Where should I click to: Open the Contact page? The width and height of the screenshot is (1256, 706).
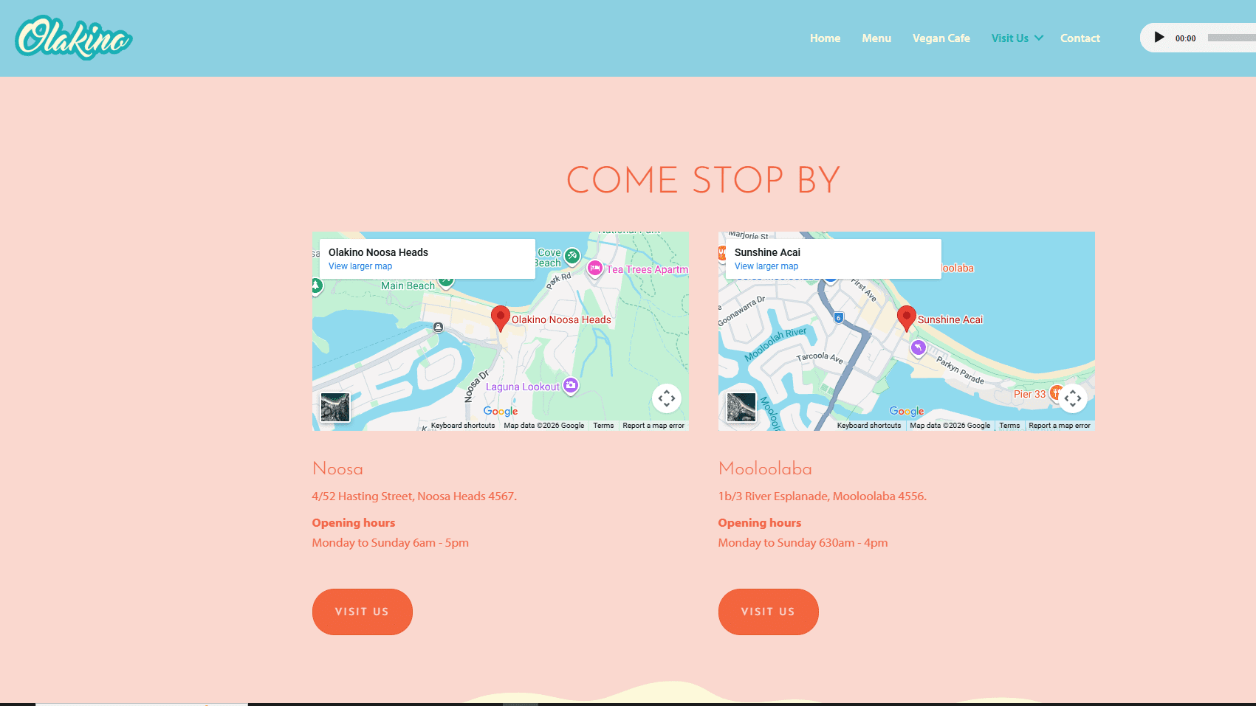pos(1080,38)
